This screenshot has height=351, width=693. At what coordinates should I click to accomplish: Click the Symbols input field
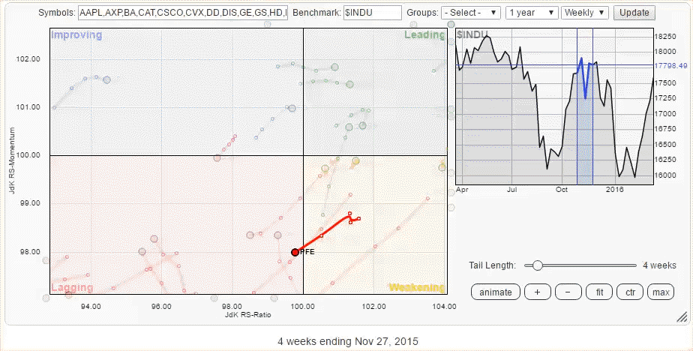click(183, 13)
